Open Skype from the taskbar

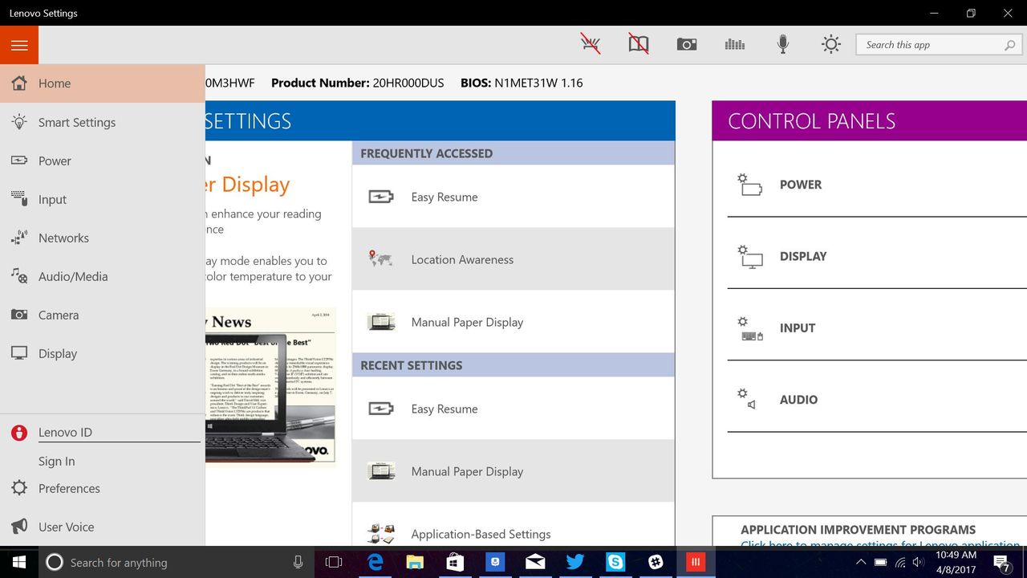coord(615,562)
